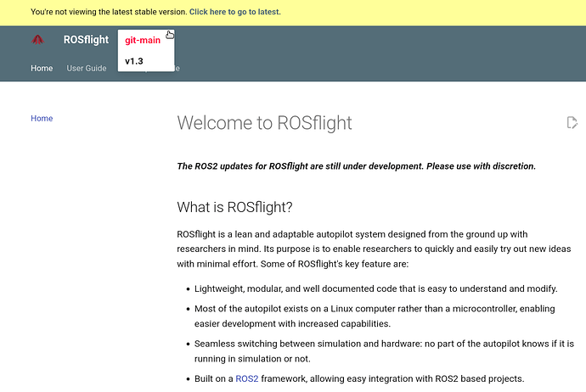Viewport: 586px width, 392px height.
Task: Select git-main in the version dropdown
Action: pos(143,41)
